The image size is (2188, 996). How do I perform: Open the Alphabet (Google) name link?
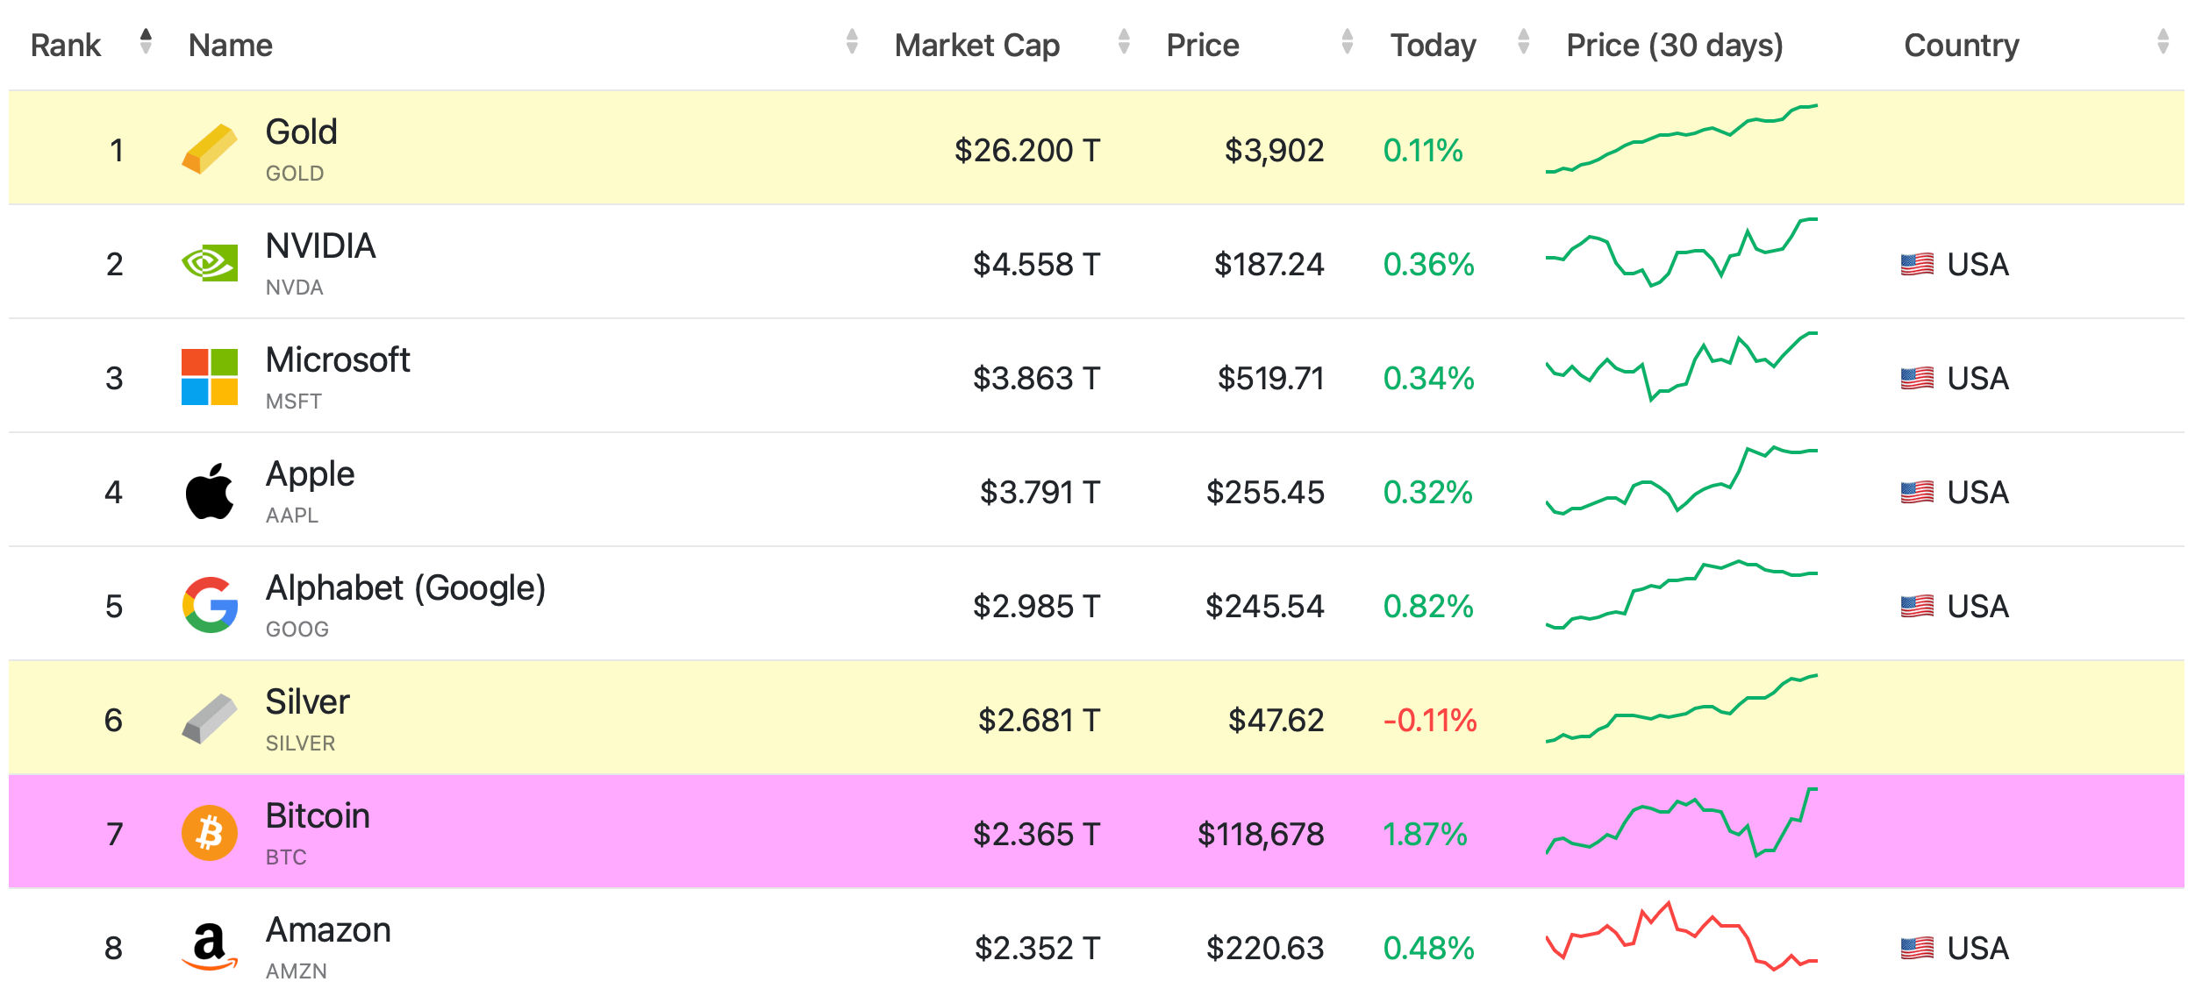405,588
